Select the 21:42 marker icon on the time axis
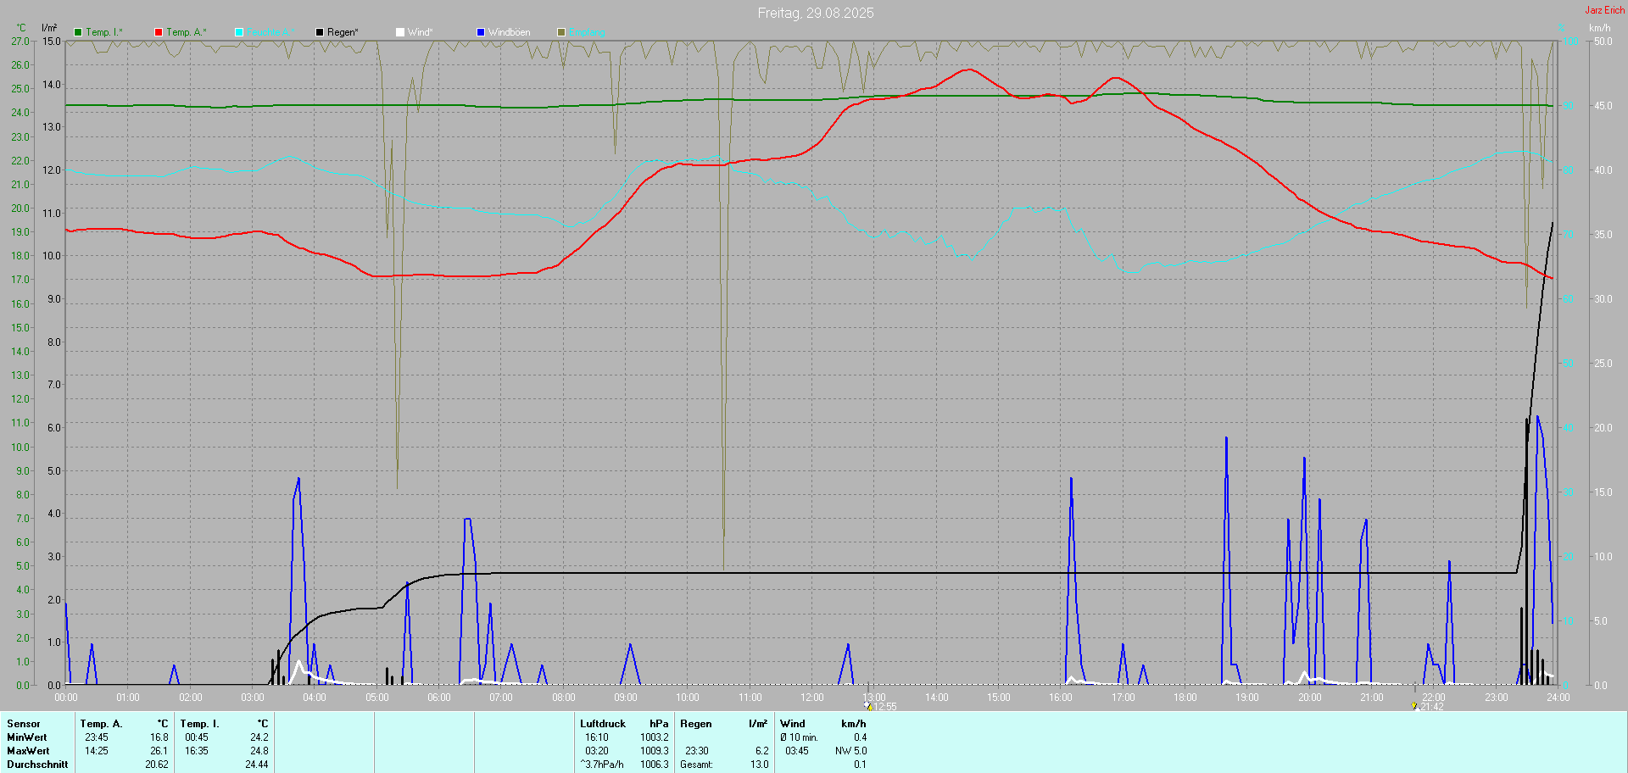Image resolution: width=1628 pixels, height=773 pixels. point(1414,706)
